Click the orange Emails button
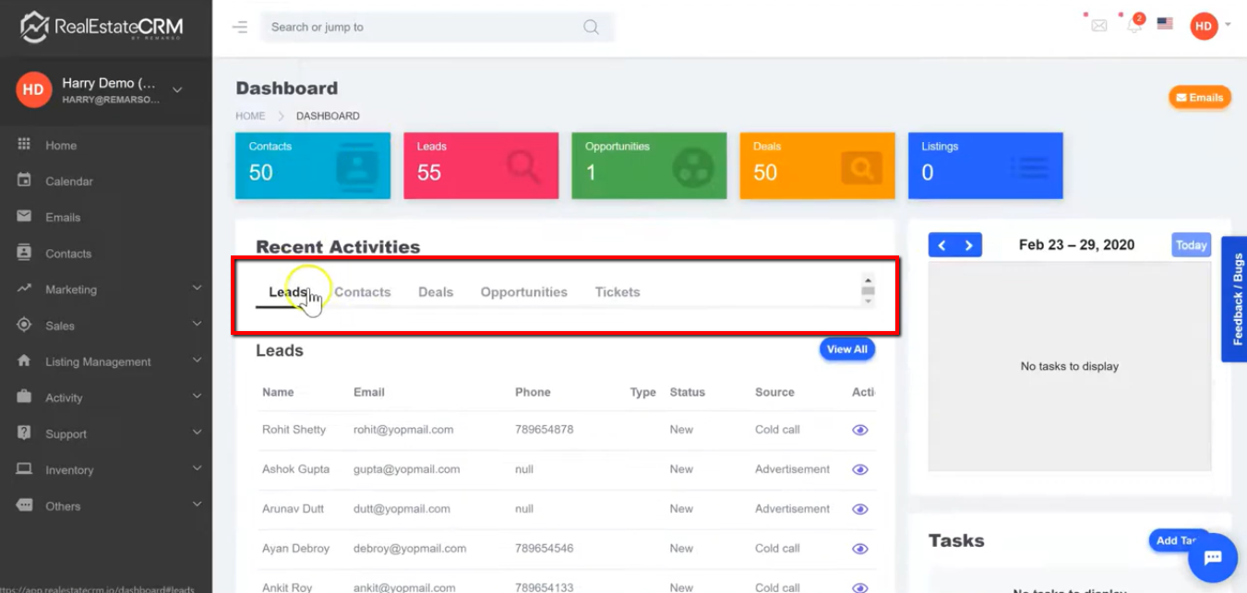1247x593 pixels. pos(1199,98)
